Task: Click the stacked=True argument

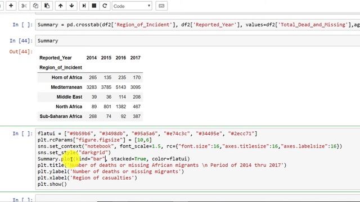Action: (128, 159)
